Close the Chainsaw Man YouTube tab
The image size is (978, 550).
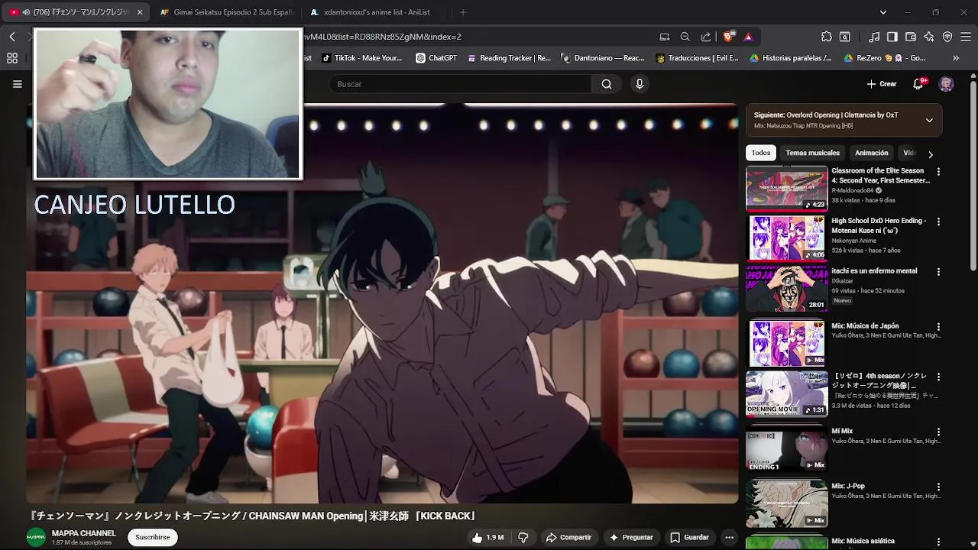click(x=140, y=12)
